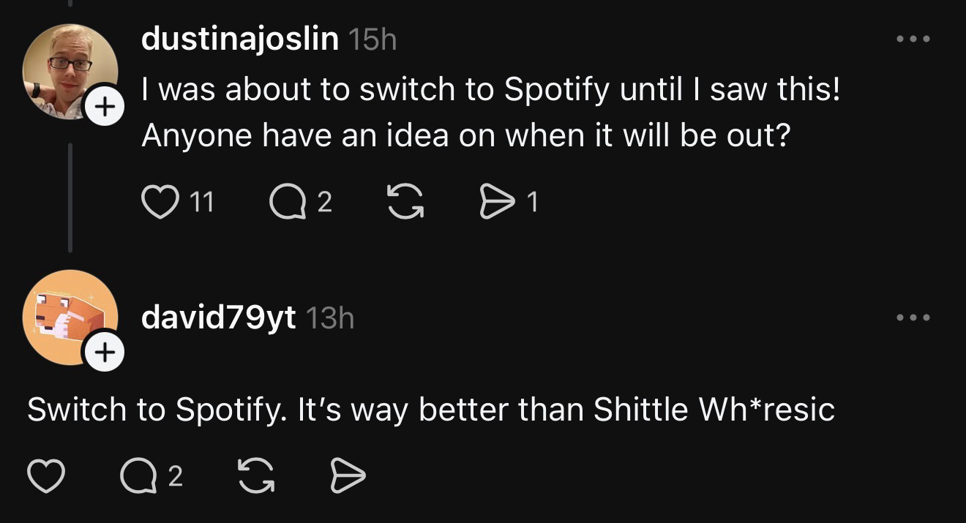View dustinajoslin's profile picture
Screen dimensions: 966x523
coord(66,69)
